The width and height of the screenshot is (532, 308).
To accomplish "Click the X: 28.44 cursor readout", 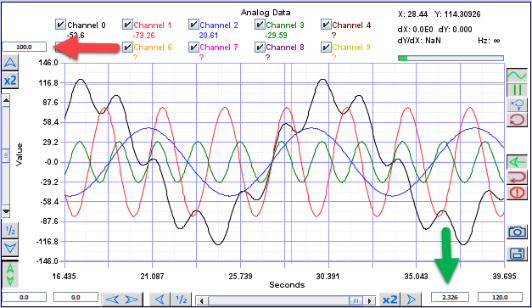I will click(x=412, y=14).
